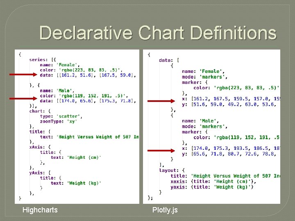
Task: Select name: 'Male' in the Plotly code
Action: [x=200, y=121]
